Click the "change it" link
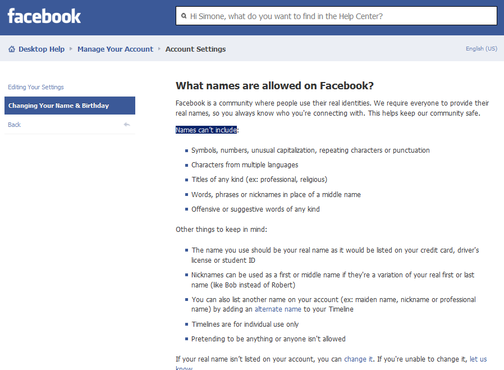 (358, 359)
